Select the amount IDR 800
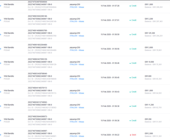 pyautogui.click(x=148, y=76)
